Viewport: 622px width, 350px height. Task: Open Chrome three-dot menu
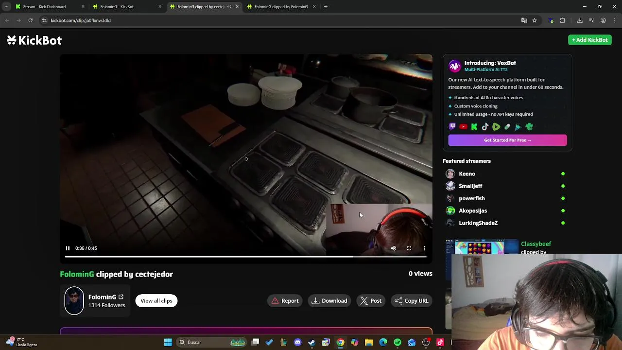click(x=615, y=20)
